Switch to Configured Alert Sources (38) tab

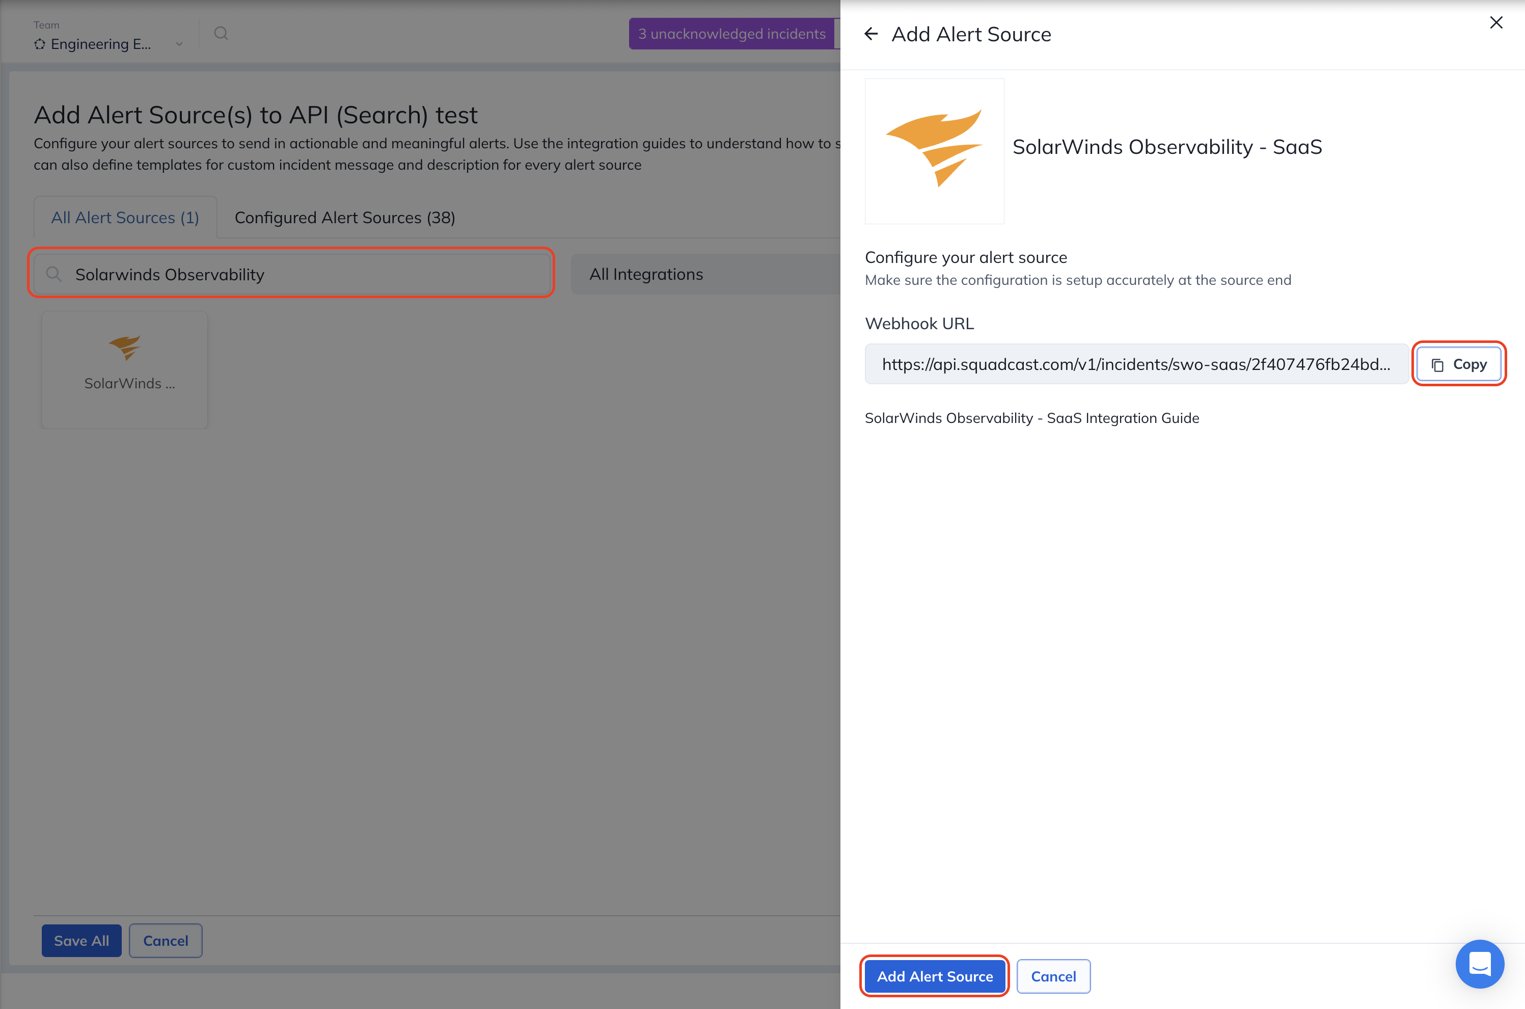point(345,218)
